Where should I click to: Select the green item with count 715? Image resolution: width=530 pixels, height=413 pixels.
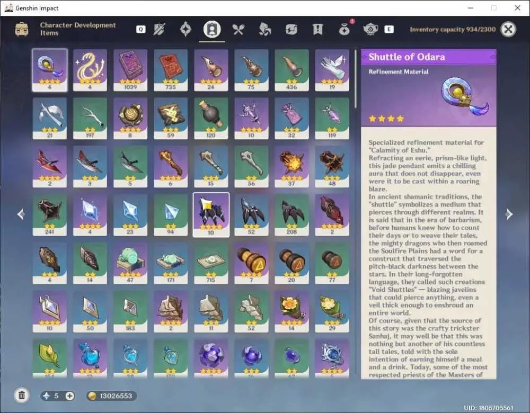pos(211,263)
